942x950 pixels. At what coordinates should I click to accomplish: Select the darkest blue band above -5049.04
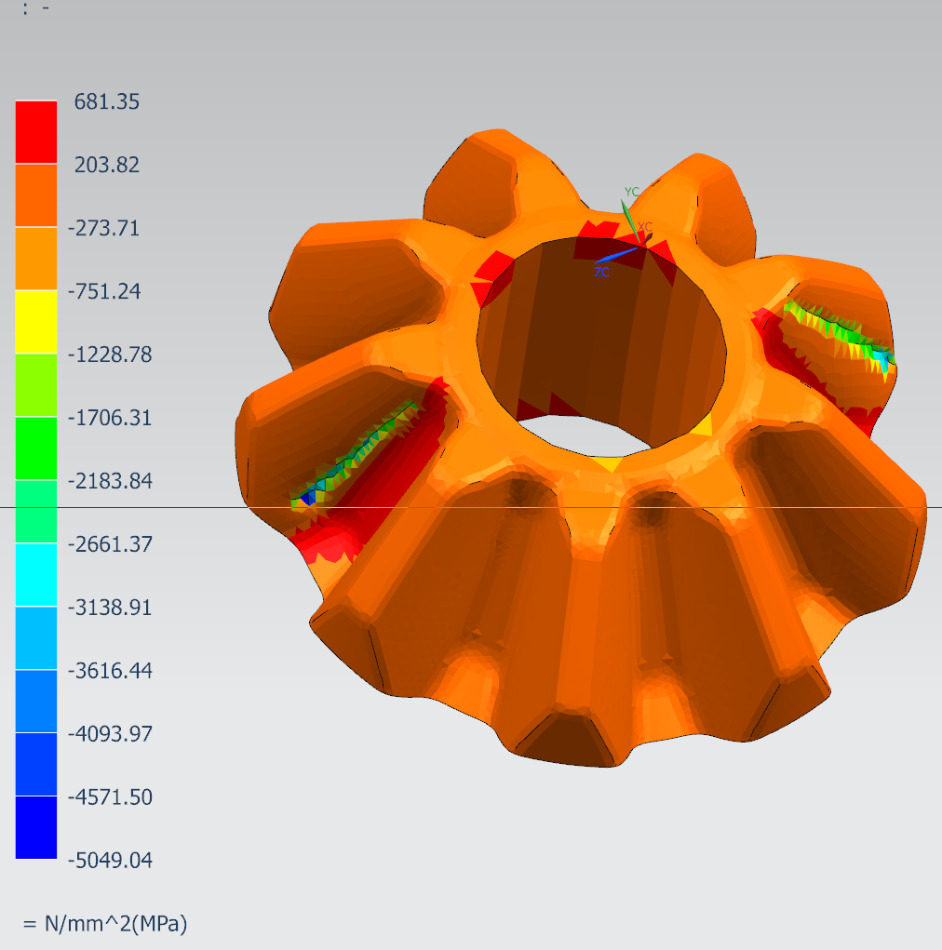coord(35,827)
